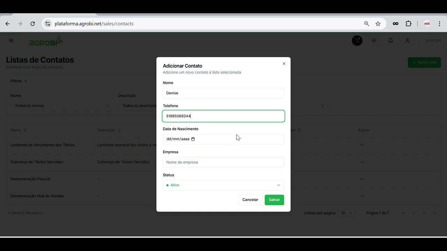447x251 pixels.
Task: Reload the page
Action: 32,24
